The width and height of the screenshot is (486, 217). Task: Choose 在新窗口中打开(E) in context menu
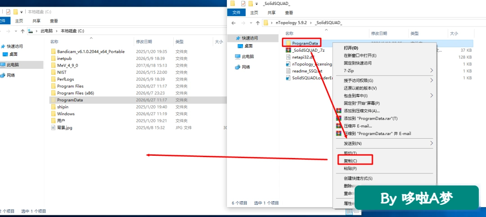pos(360,55)
